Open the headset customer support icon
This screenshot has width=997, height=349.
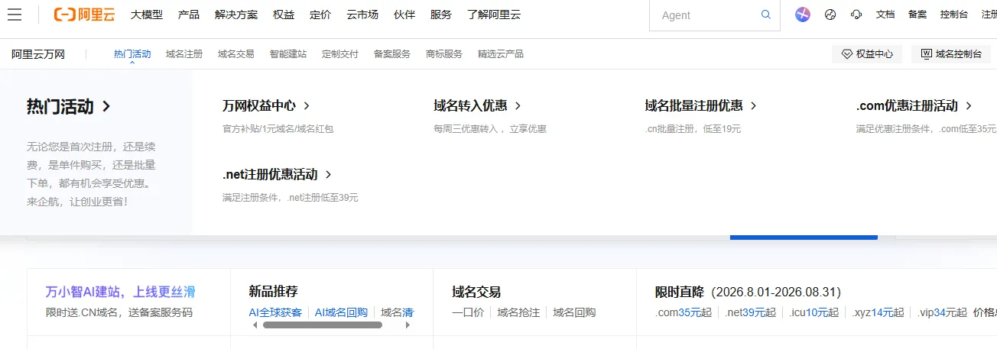856,15
